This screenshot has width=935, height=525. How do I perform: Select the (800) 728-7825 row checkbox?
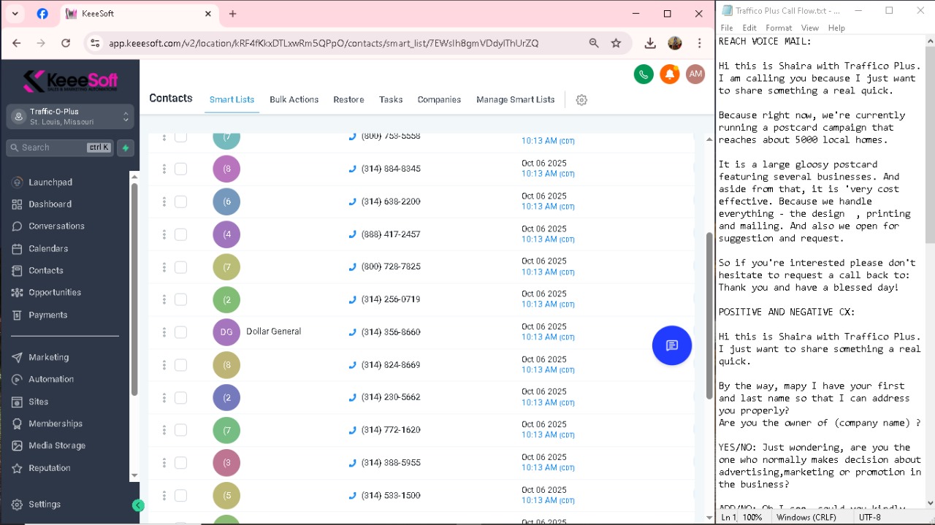[x=180, y=267]
